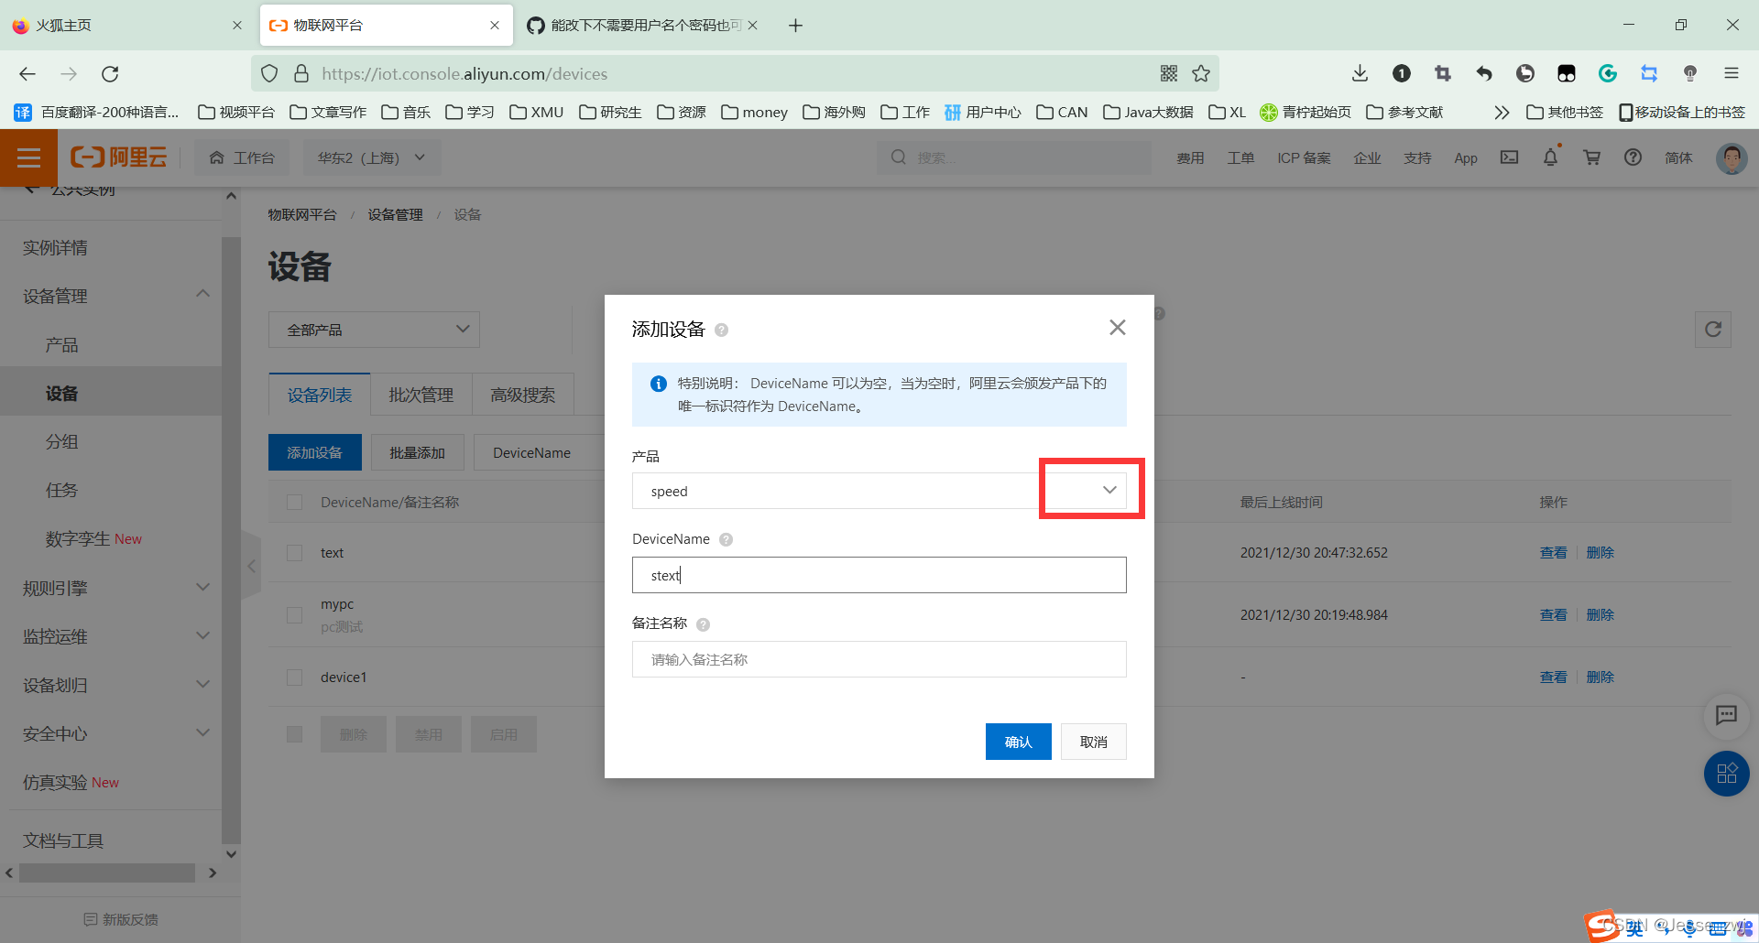Check the checkbox for device1 row

click(294, 677)
